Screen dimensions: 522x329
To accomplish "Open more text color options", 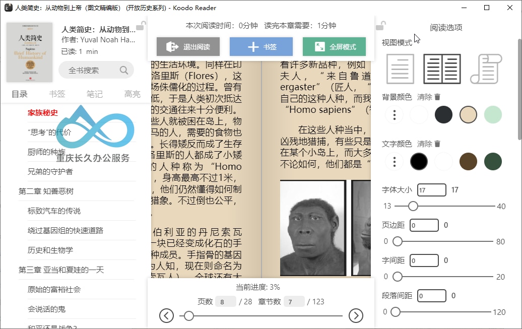I will click(x=395, y=162).
